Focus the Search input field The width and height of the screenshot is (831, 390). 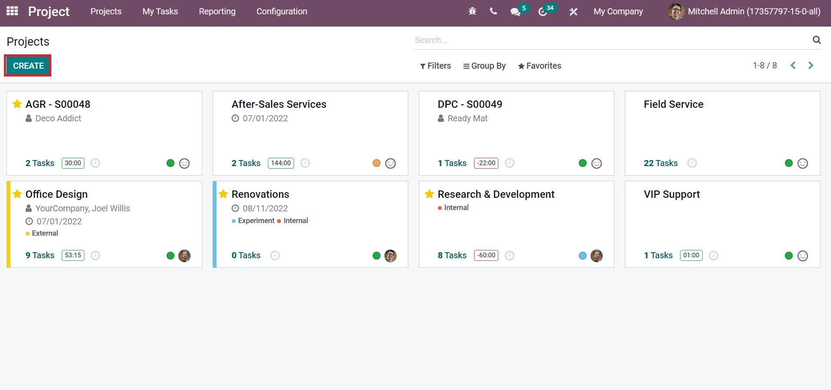(611, 40)
